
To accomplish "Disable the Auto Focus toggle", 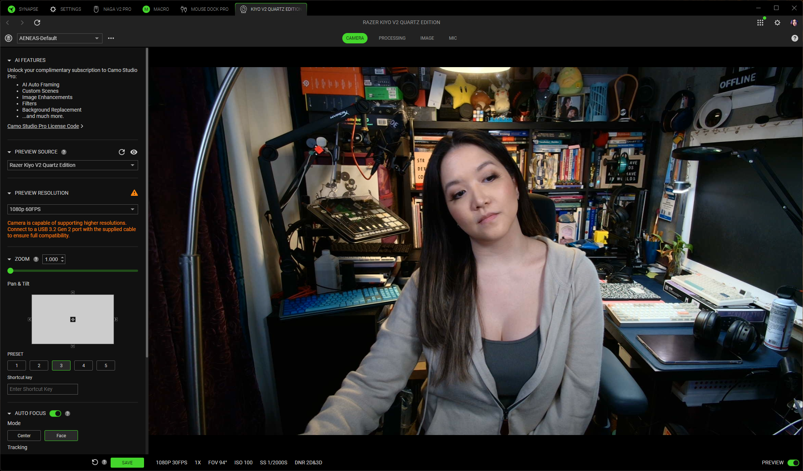I will coord(55,413).
